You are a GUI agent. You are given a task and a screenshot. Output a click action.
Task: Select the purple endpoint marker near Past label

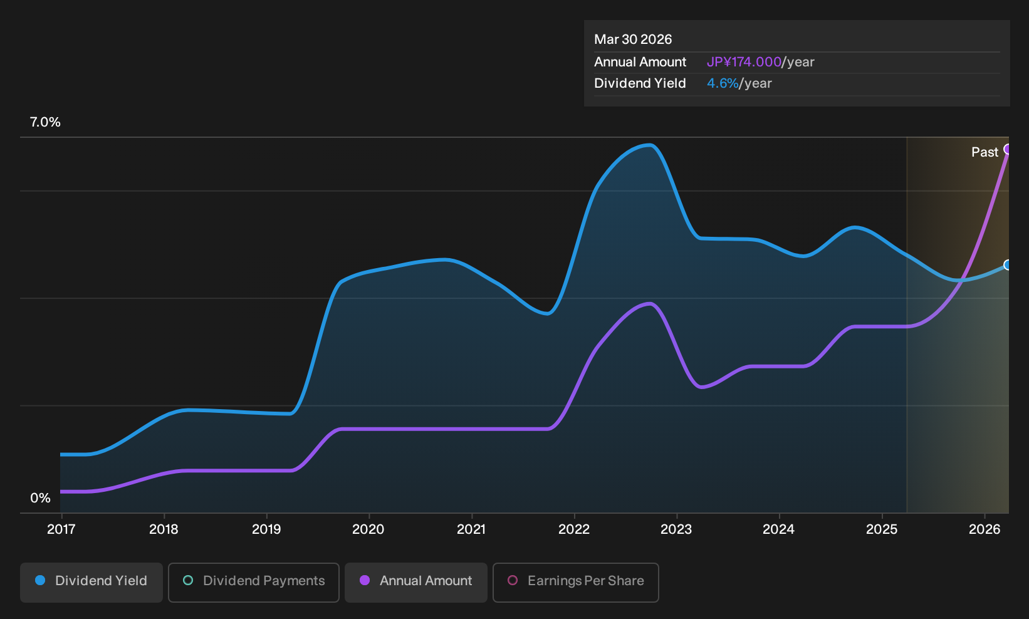pos(1008,149)
